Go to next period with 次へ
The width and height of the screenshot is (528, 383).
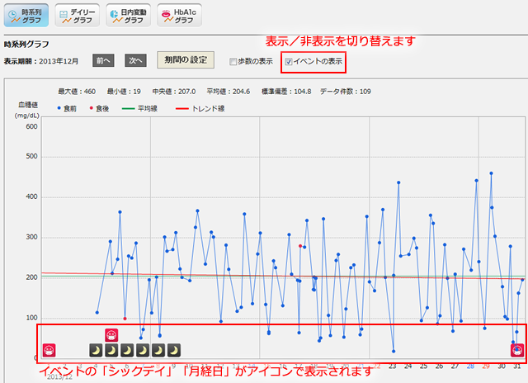[135, 60]
